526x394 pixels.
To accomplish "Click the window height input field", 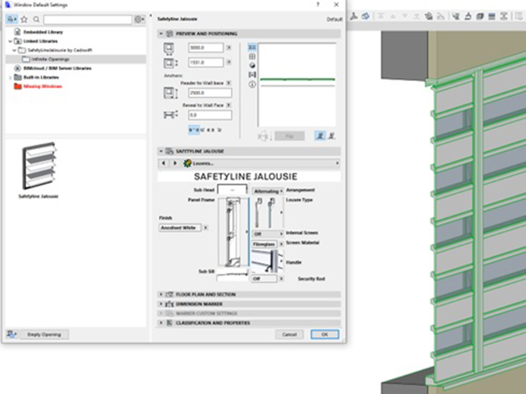I will point(206,63).
